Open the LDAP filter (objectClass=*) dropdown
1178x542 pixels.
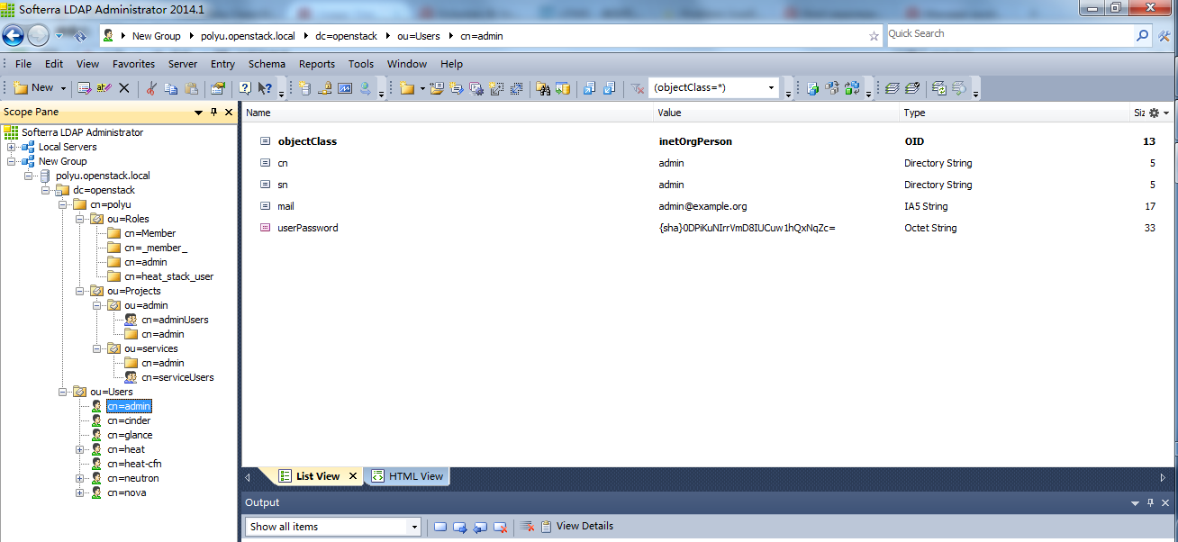771,88
